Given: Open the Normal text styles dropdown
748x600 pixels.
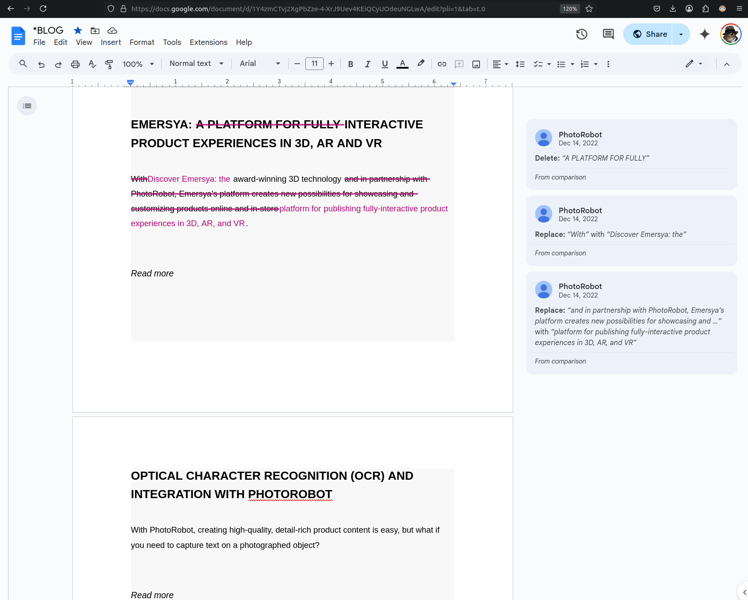Looking at the screenshot, I should 197,64.
